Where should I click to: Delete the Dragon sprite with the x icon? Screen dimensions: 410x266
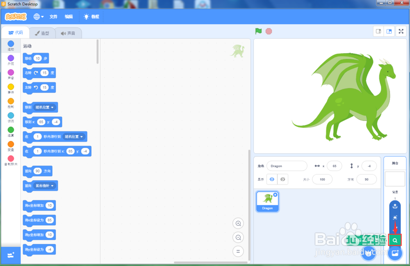[x=276, y=195]
